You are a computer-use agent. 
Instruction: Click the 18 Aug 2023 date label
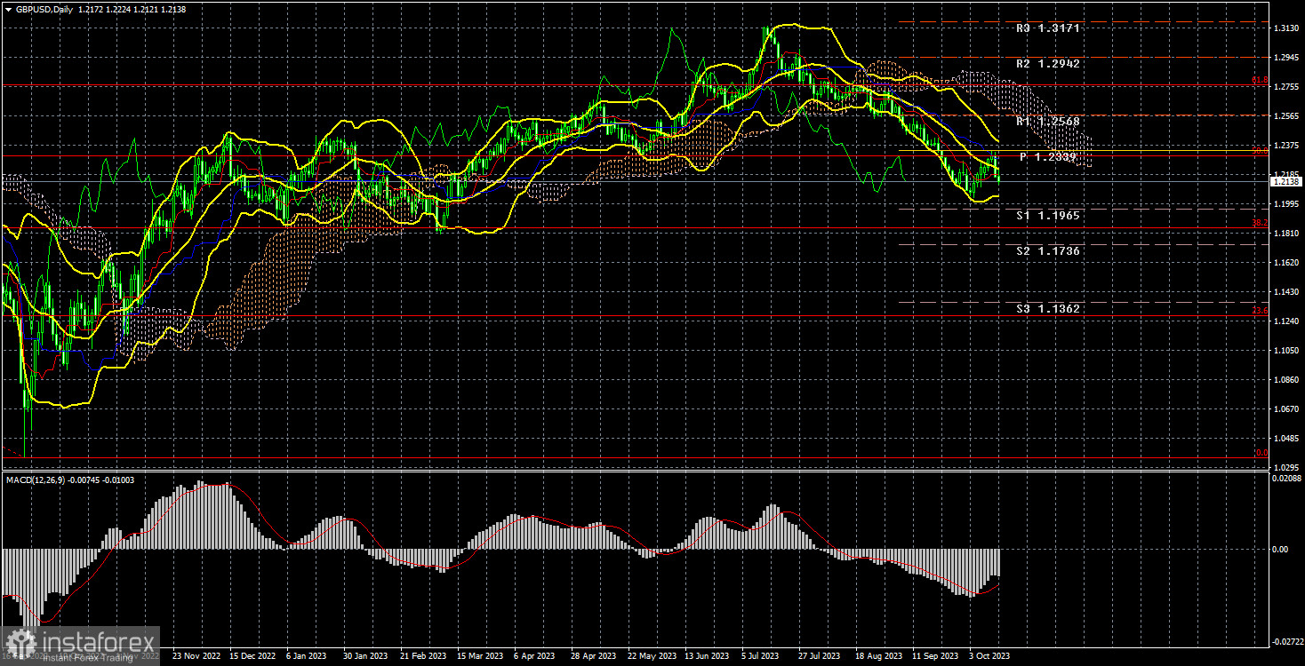[x=878, y=656]
